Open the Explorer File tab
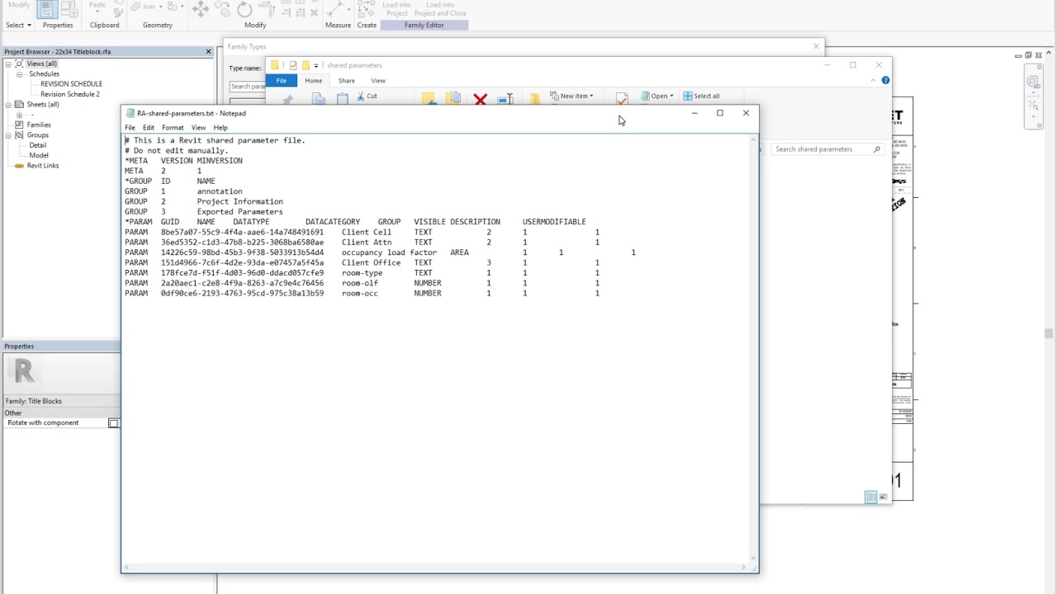The width and height of the screenshot is (1057, 594). click(282, 80)
